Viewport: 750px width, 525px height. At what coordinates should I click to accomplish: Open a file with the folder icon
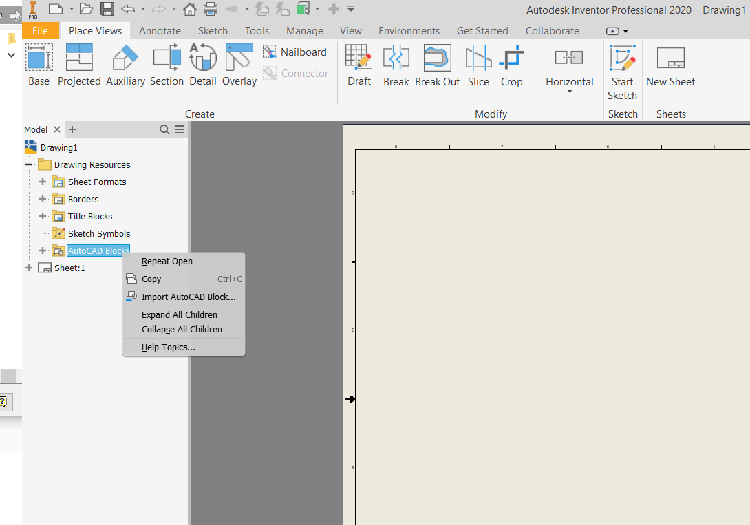tap(86, 9)
